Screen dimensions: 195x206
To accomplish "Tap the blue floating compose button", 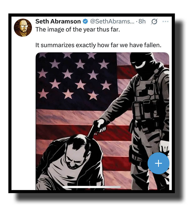I will 158,163.
